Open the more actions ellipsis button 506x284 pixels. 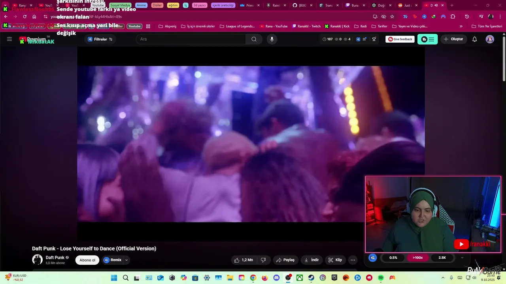click(x=353, y=260)
